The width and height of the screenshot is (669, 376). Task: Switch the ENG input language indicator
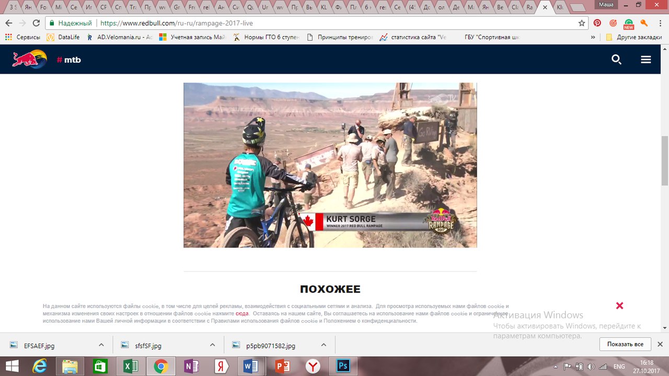click(x=619, y=367)
